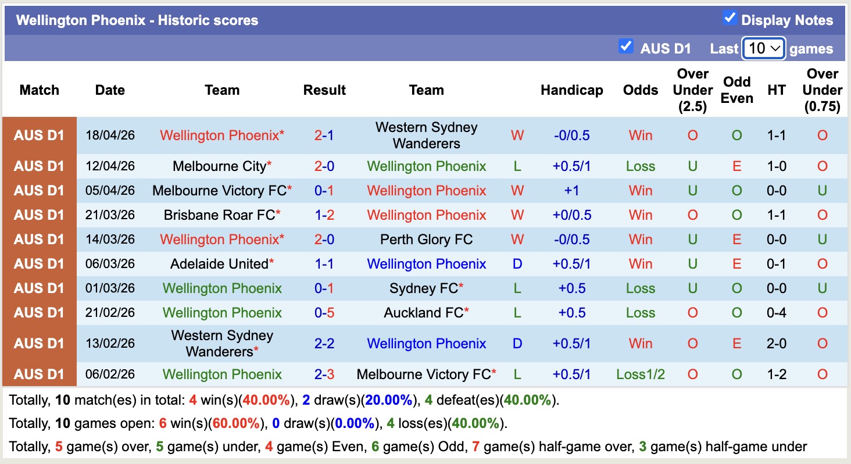The width and height of the screenshot is (851, 464).
Task: Select the Melbourne Victory FC link
Action: (x=220, y=190)
